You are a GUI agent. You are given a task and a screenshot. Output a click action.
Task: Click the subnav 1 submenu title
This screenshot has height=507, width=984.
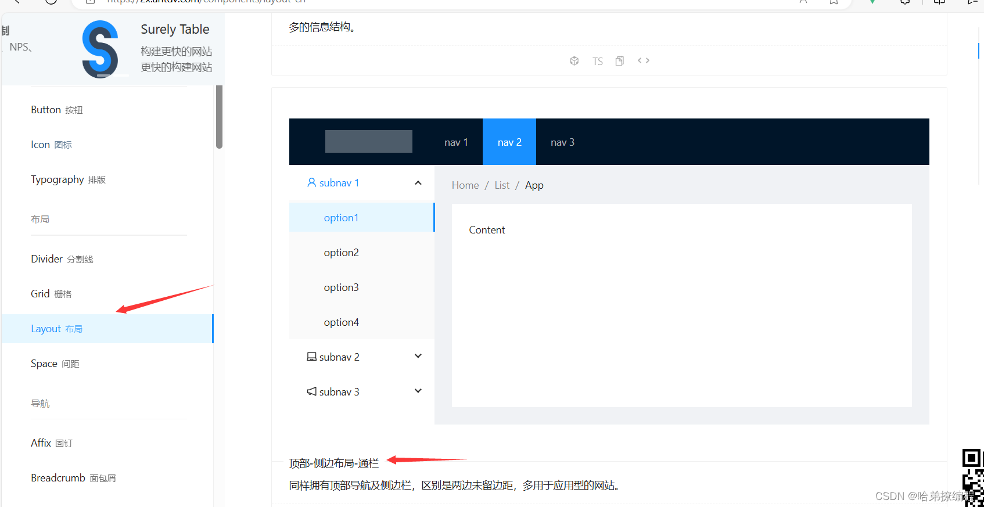tap(362, 183)
